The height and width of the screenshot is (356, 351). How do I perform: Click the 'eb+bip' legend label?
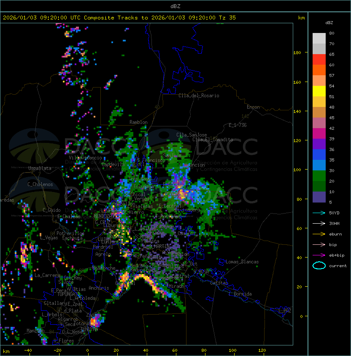click(x=337, y=255)
